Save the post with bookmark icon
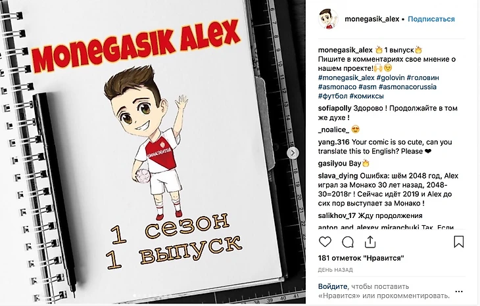The height and width of the screenshot is (306, 480). pos(458,242)
